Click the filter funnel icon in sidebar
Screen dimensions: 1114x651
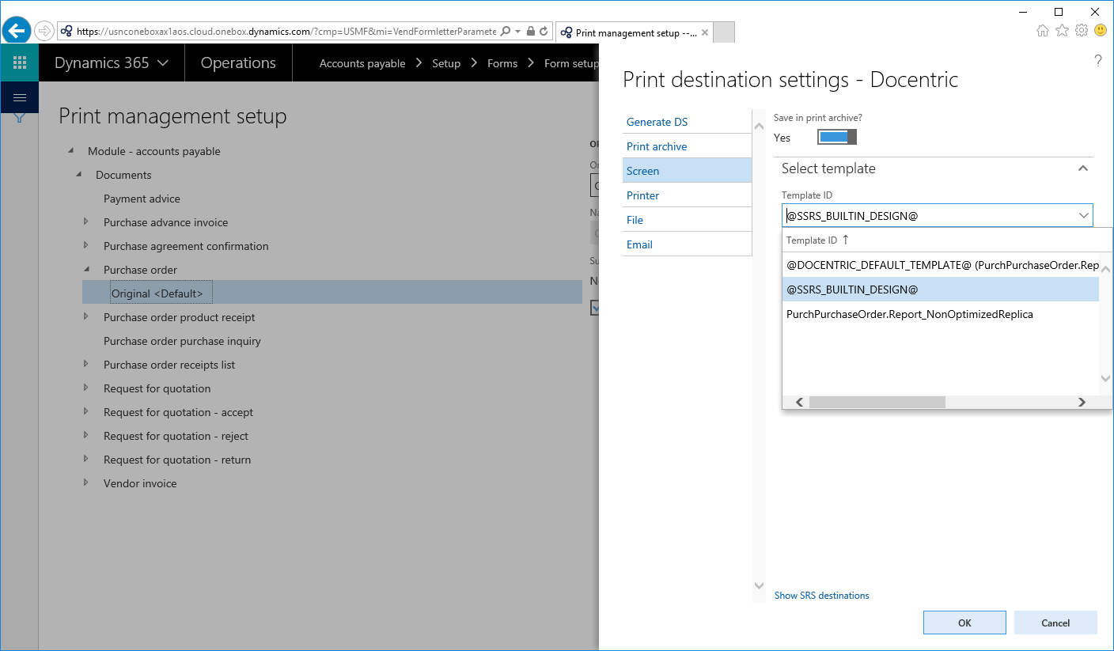click(x=20, y=119)
